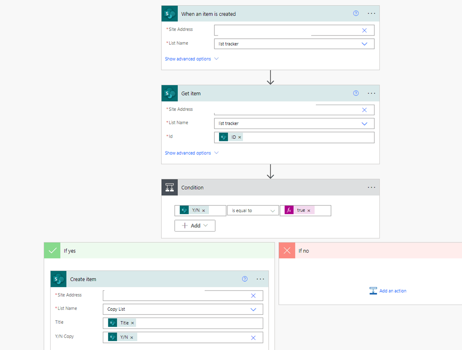
Task: Remove Y/N token from Y/N Copy field
Action: coord(132,337)
